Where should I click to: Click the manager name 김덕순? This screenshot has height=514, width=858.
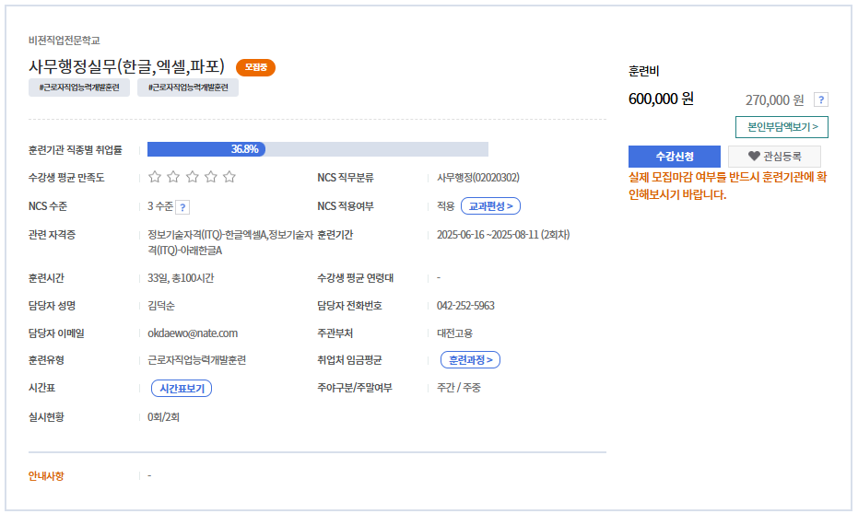pyautogui.click(x=161, y=306)
